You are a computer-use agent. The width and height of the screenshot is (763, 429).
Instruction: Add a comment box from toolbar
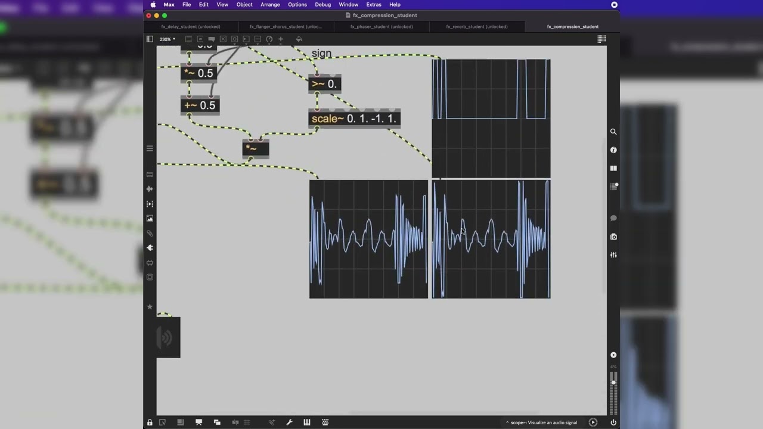211,39
